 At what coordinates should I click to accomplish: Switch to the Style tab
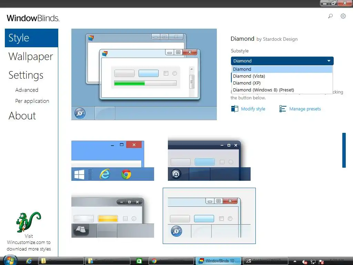pyautogui.click(x=31, y=38)
